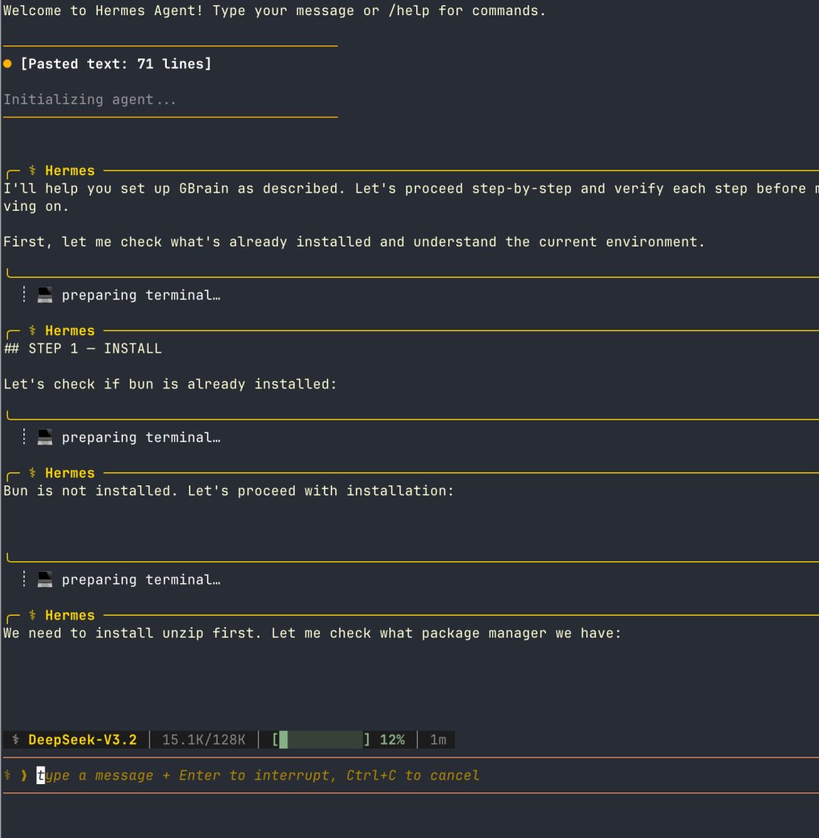Screen dimensions: 819x838
Task: Click the caduceus icon in the status bar
Action: 16,739
